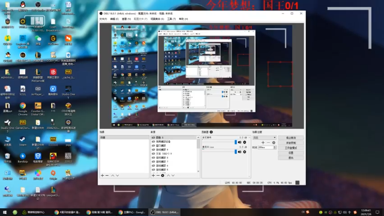Remove selected source with minus icon
This screenshot has width=384, height=216.
(x=158, y=175)
